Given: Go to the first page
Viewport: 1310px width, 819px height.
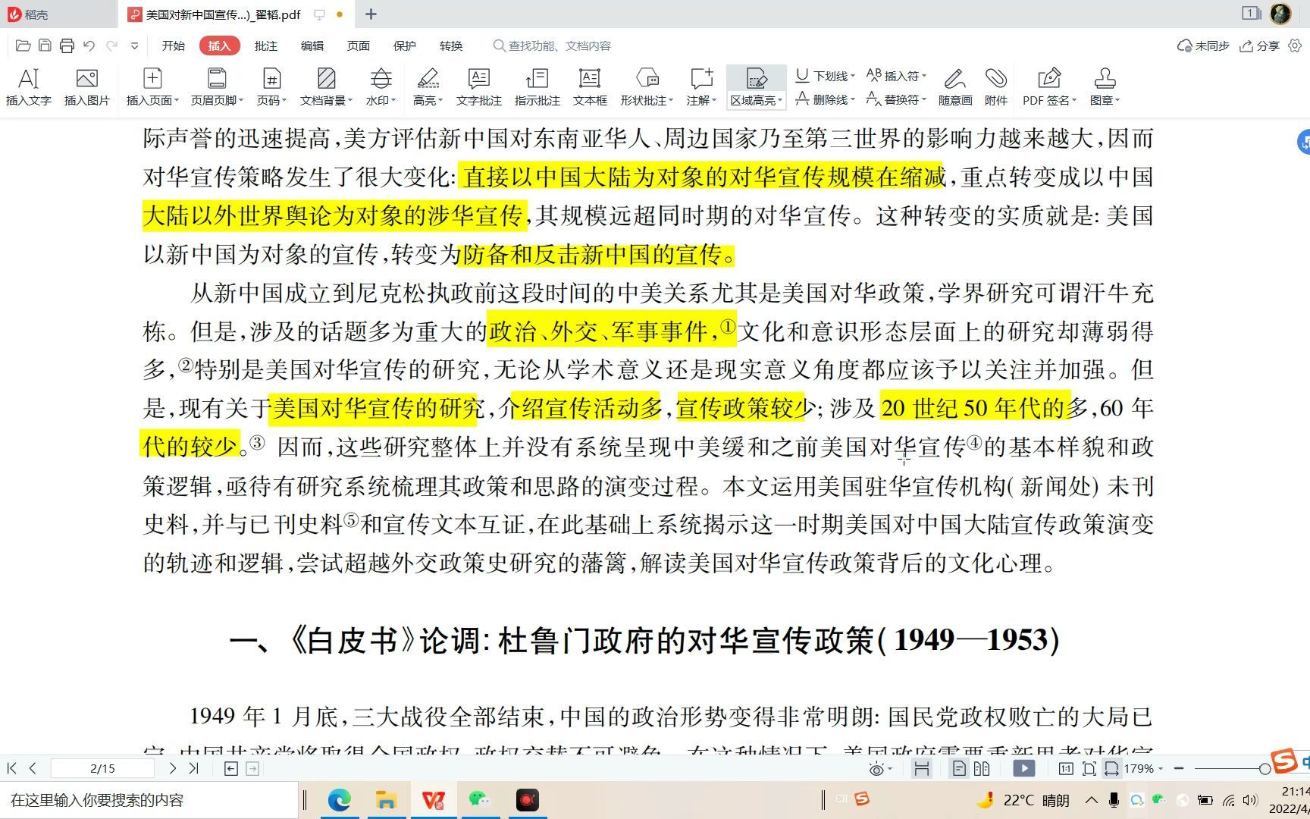Looking at the screenshot, I should tap(11, 768).
